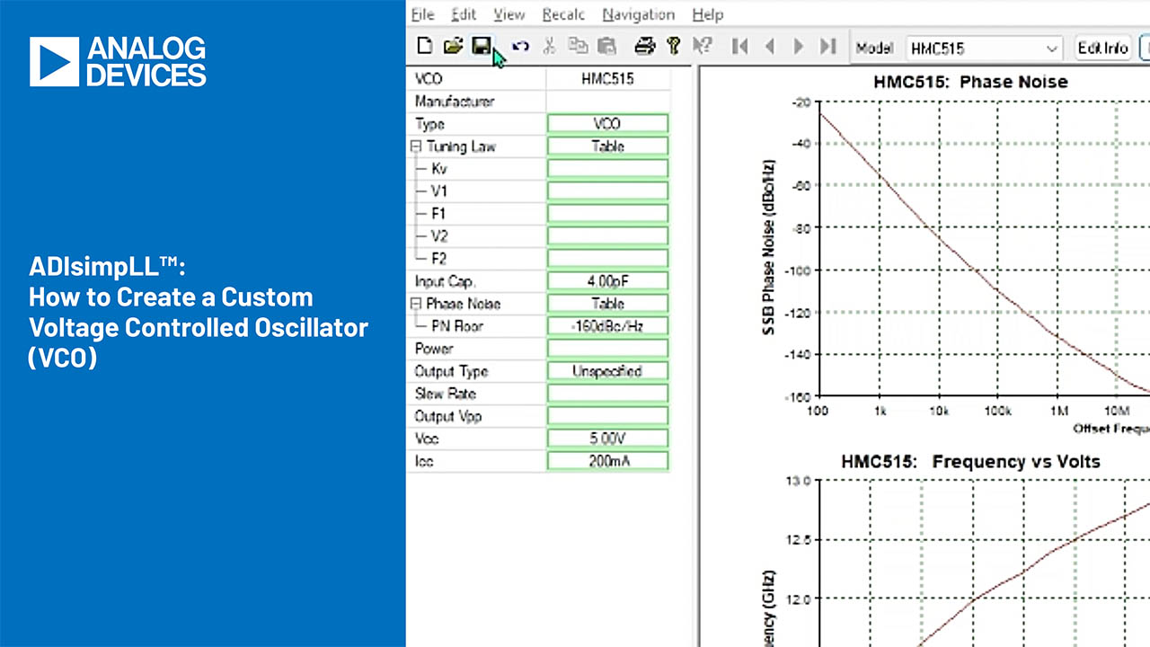Screen dimensions: 1150x647
Task: Activate the context help arrow-question icon
Action: coord(703,47)
